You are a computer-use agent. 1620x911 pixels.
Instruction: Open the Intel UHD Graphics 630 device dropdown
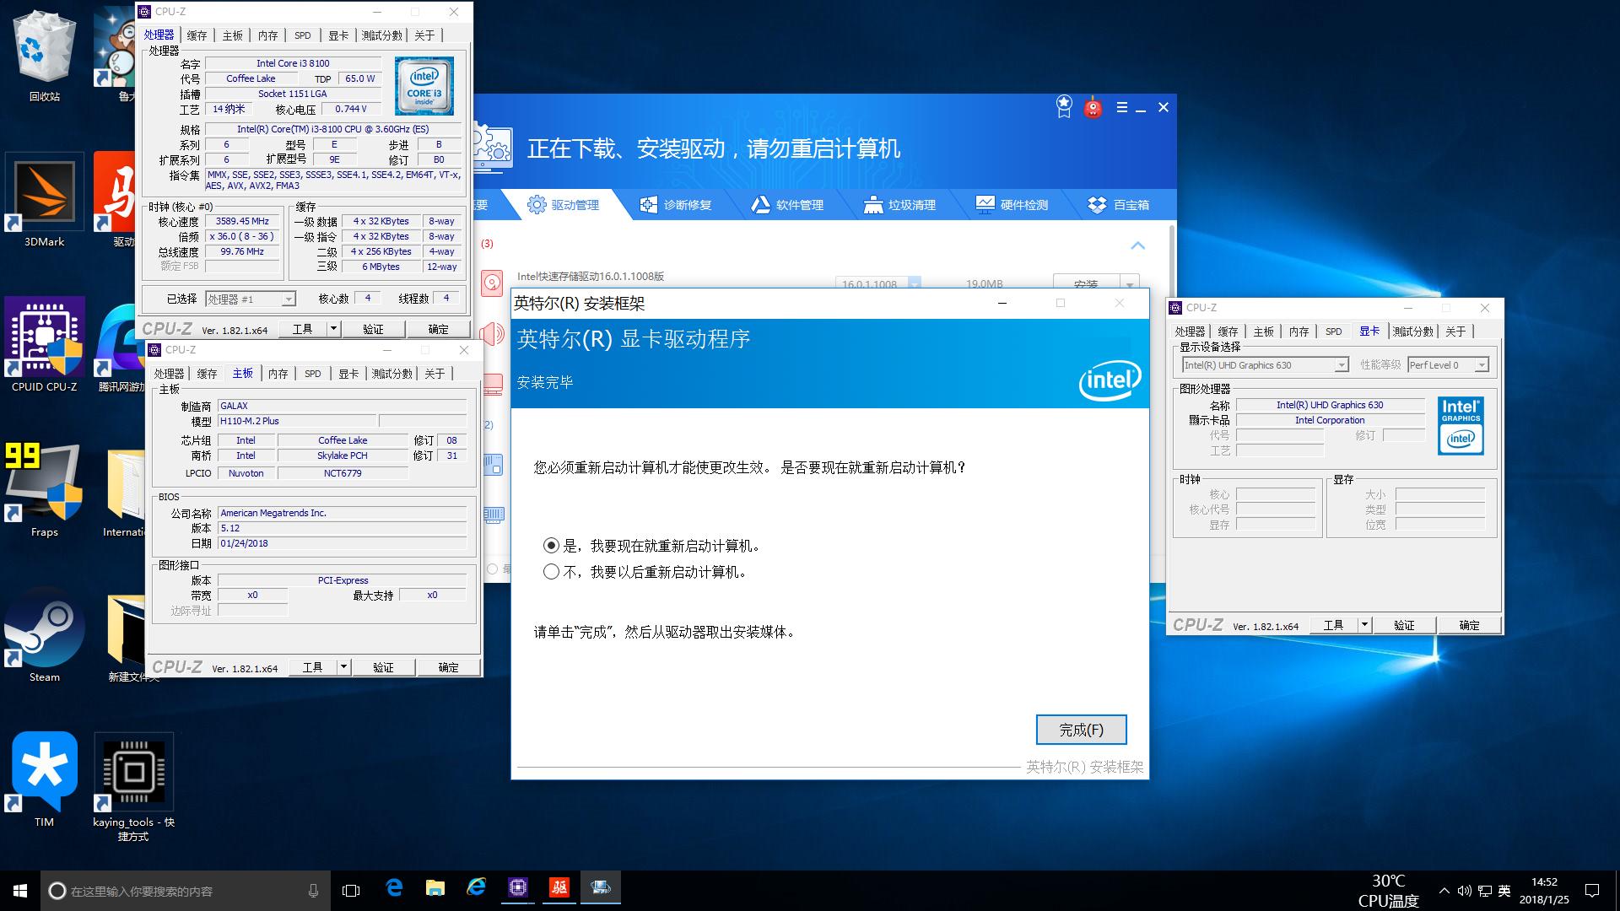(1342, 364)
